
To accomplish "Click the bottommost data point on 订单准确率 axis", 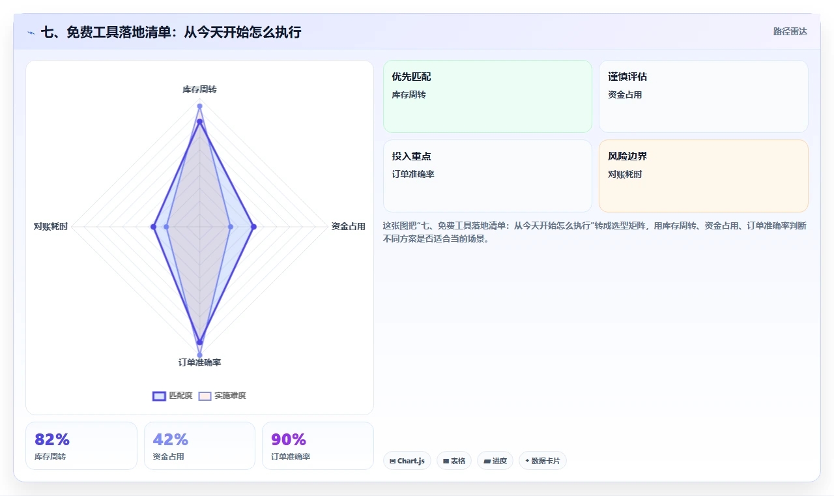I will 199,355.
